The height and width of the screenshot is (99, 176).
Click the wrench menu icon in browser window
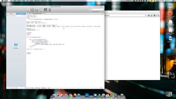point(158,15)
